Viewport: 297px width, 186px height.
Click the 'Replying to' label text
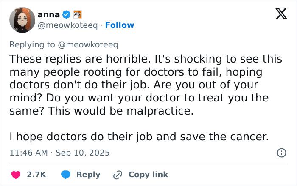[32, 45]
